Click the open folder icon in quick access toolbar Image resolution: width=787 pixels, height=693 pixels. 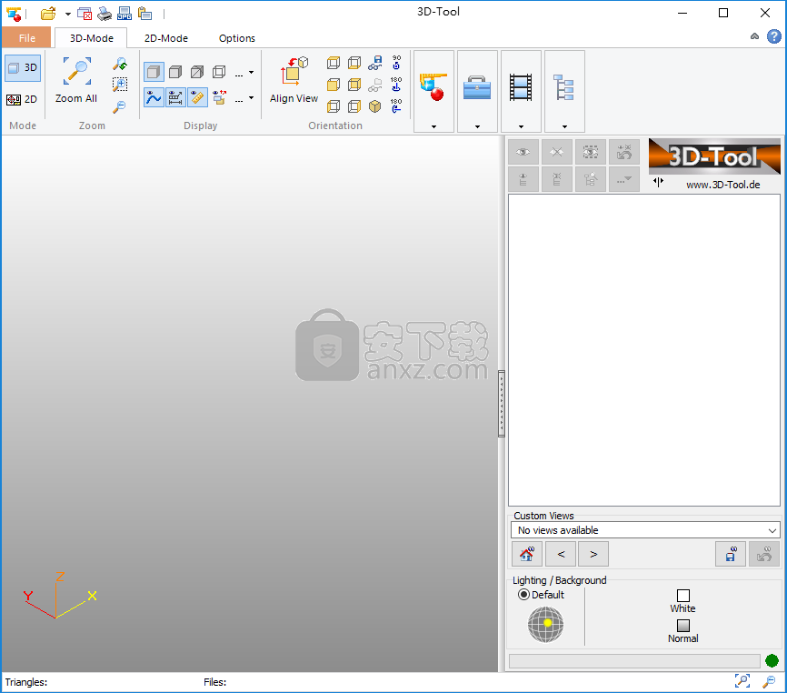click(48, 14)
